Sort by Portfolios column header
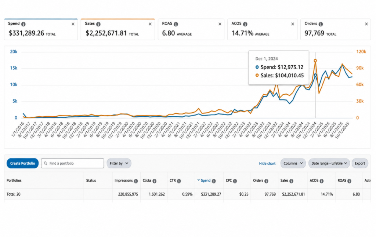The width and height of the screenshot is (376, 237). [14, 181]
